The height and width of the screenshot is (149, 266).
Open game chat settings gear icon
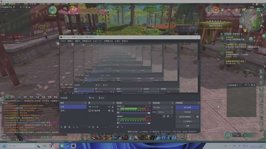click(x=3, y=97)
